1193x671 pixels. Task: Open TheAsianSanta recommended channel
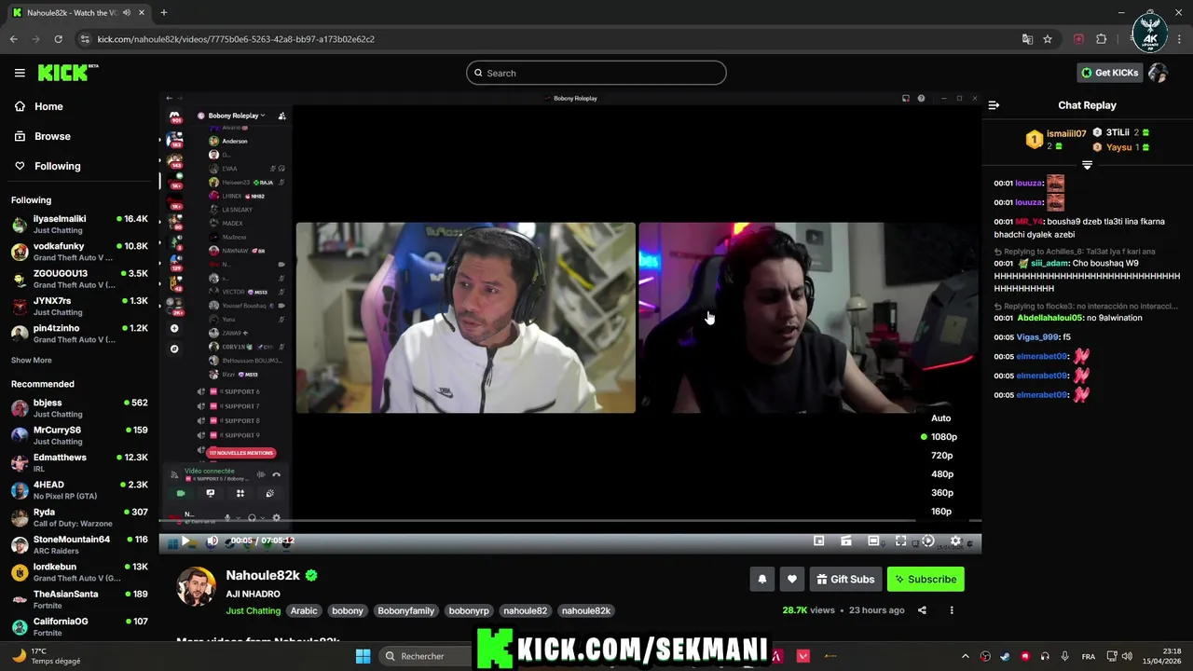click(79, 599)
